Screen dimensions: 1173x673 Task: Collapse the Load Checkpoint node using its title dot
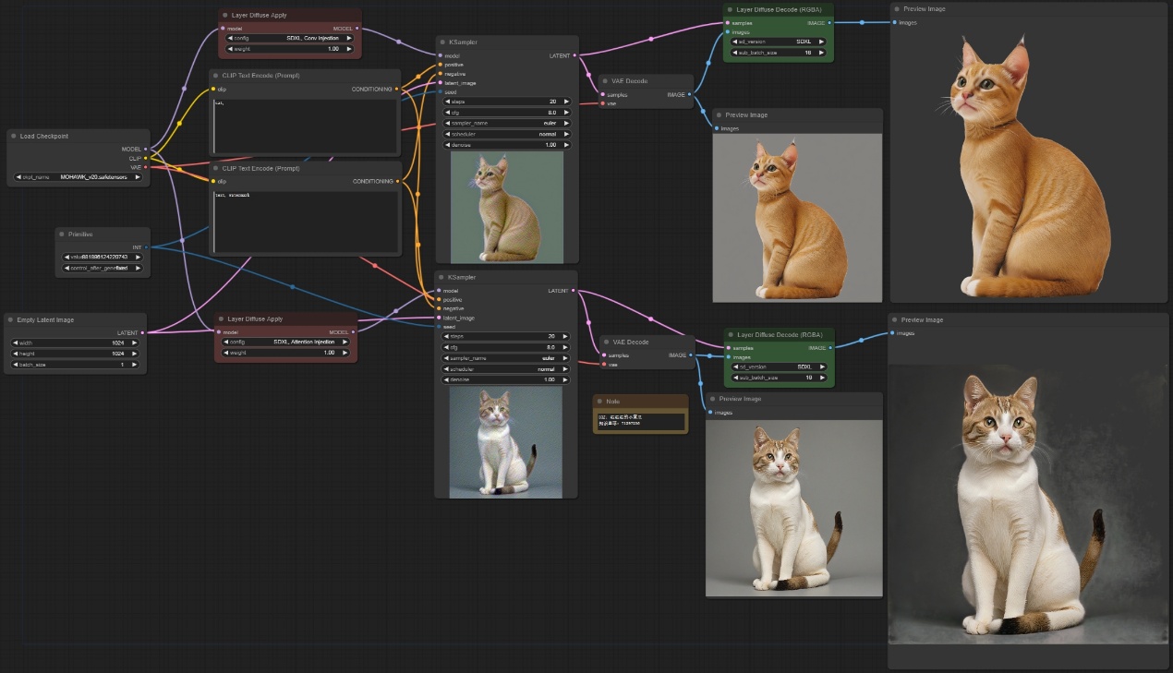14,137
